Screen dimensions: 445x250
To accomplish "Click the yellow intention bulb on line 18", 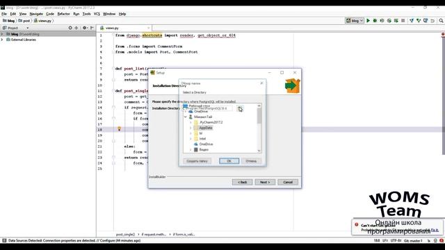I will click(x=119, y=129).
